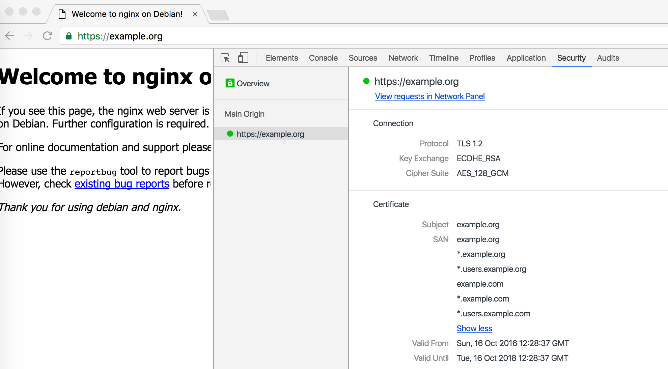
Task: Click the reportbug monospace word
Action: pos(93,172)
